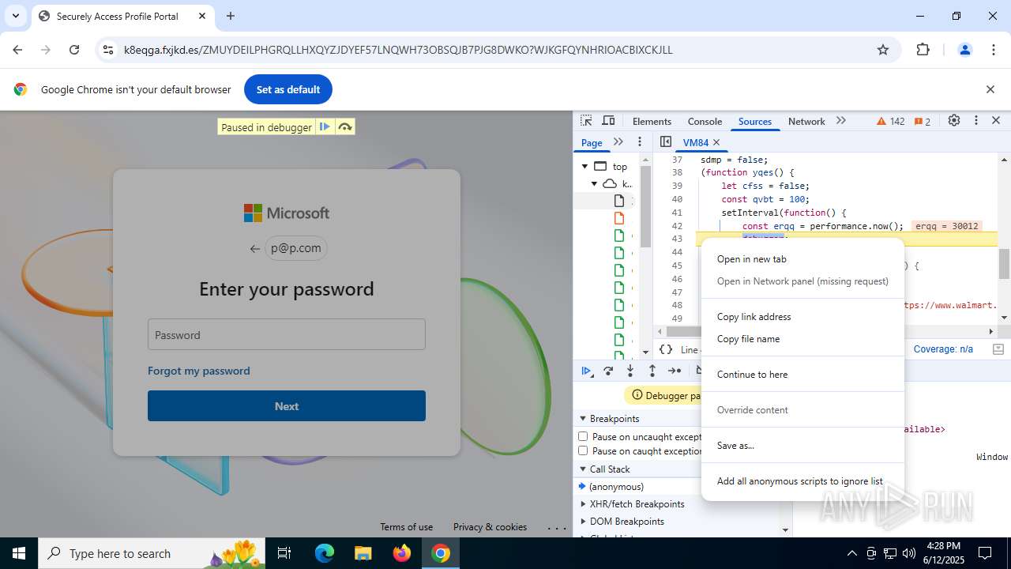Image resolution: width=1011 pixels, height=569 pixels.
Task: Open Windows Start menu
Action: pos(18,553)
